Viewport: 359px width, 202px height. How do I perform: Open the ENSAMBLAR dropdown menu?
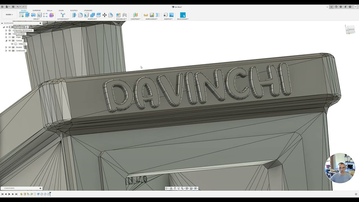121,19
